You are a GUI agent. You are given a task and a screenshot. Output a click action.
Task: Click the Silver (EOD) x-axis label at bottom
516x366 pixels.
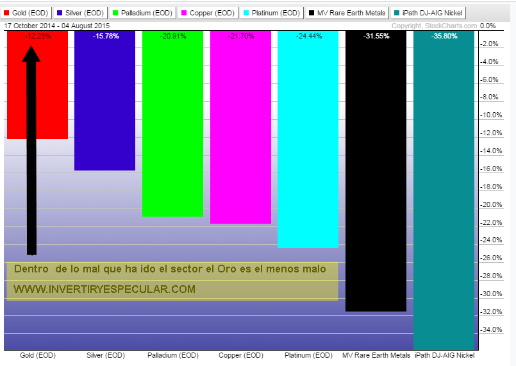pos(104,355)
